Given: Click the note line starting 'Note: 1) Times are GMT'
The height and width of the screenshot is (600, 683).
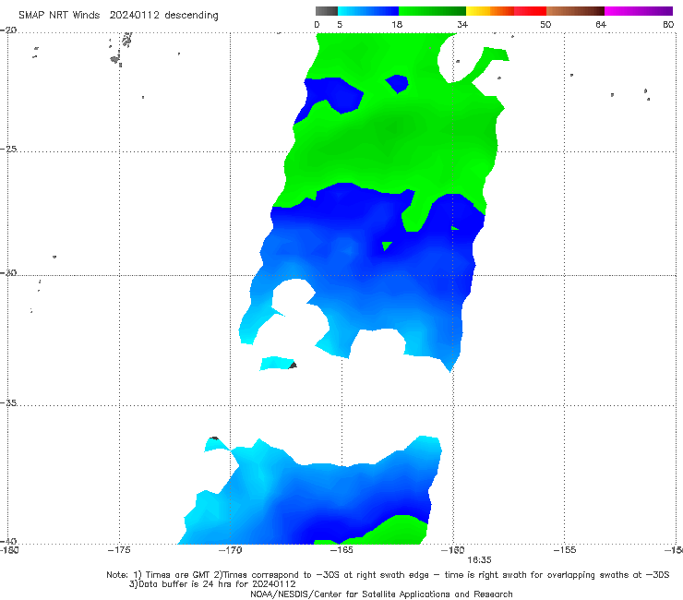Looking at the screenshot, I should coord(388,575).
